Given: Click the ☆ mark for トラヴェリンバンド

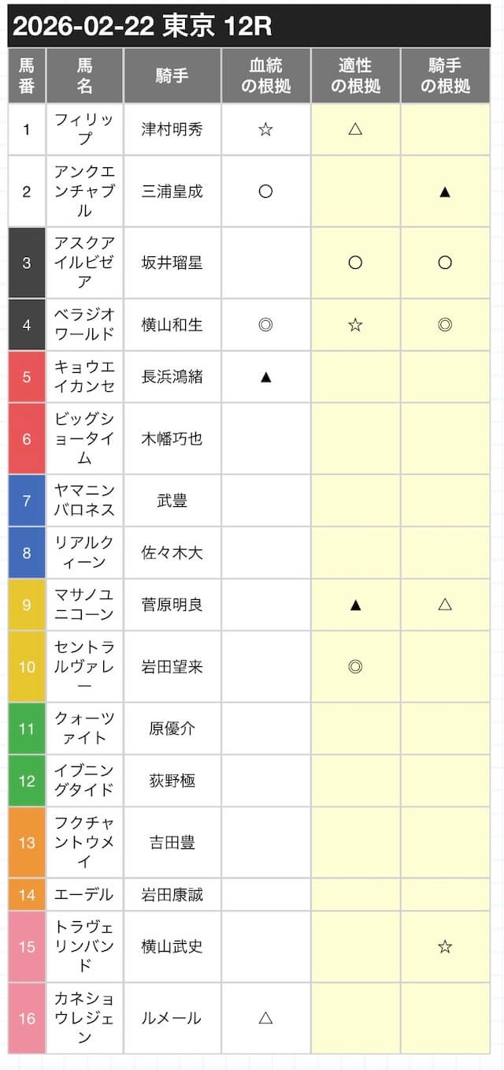Looking at the screenshot, I should 445,946.
